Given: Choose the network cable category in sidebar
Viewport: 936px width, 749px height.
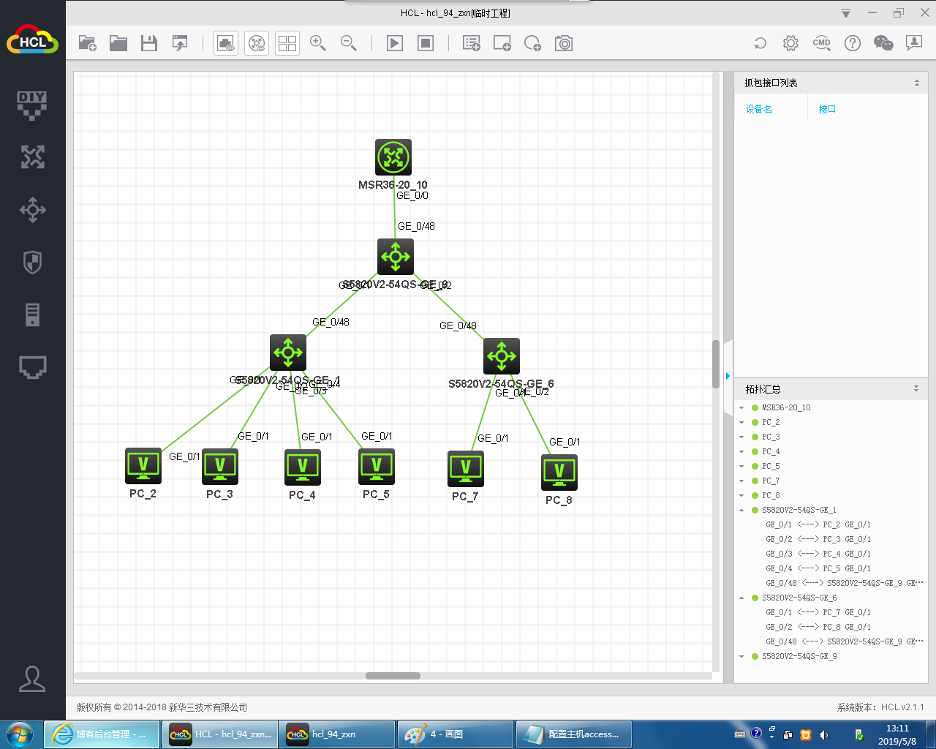Looking at the screenshot, I should [32, 367].
